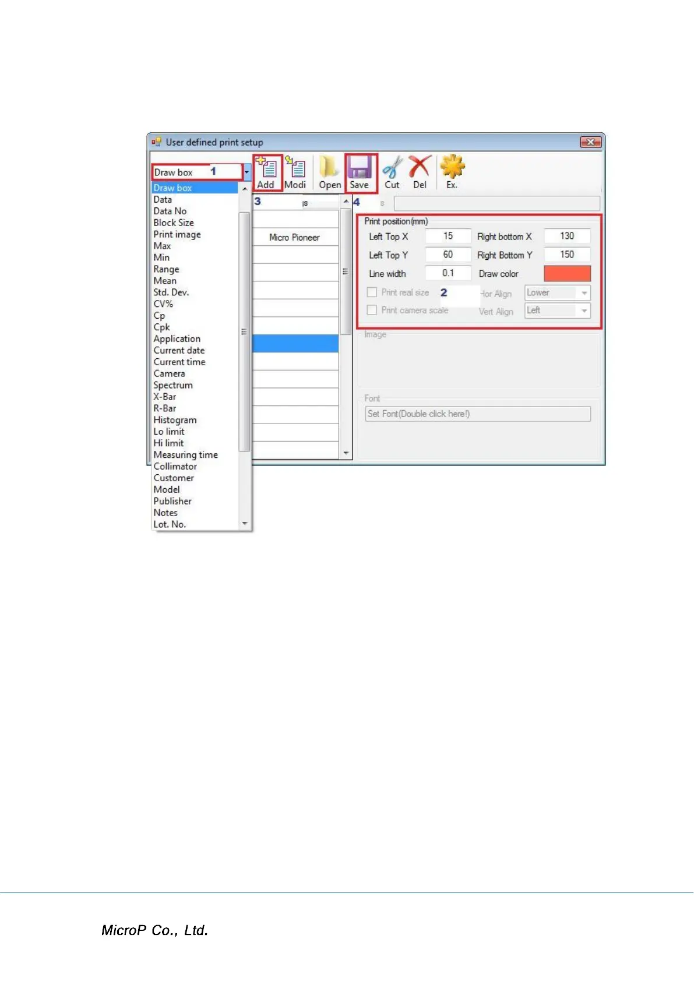Pick Cpk from the dropdown list

tap(195, 327)
